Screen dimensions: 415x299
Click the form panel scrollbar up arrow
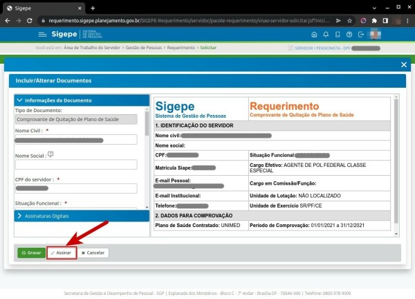(x=147, y=109)
